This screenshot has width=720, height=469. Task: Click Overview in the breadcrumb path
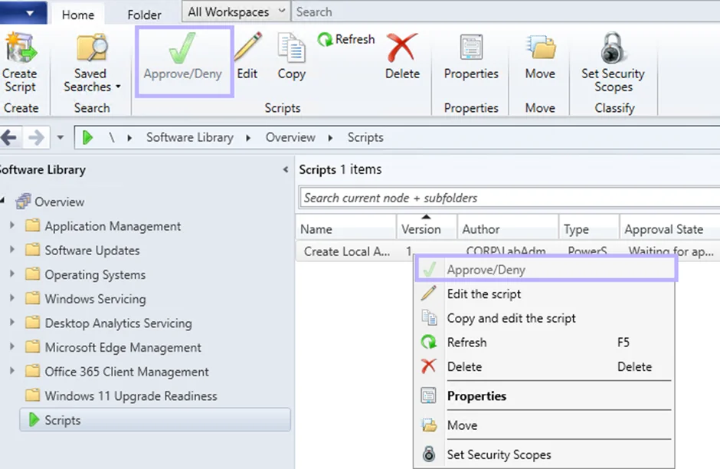(290, 137)
